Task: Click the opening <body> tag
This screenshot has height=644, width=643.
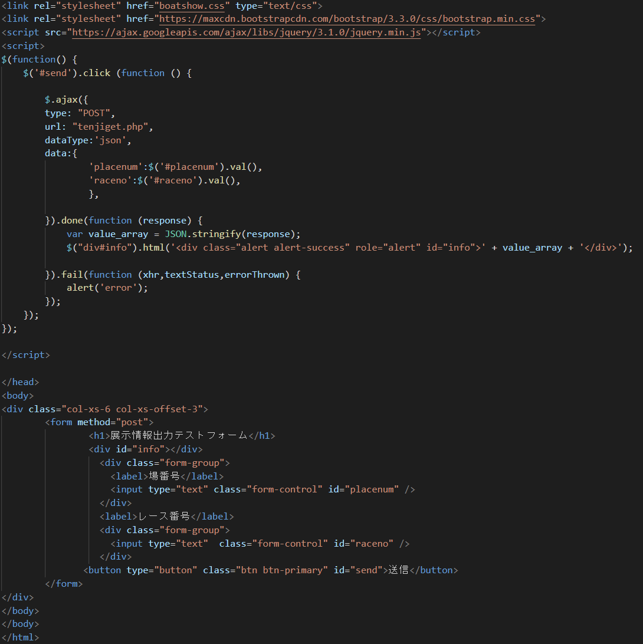Action: pyautogui.click(x=18, y=396)
